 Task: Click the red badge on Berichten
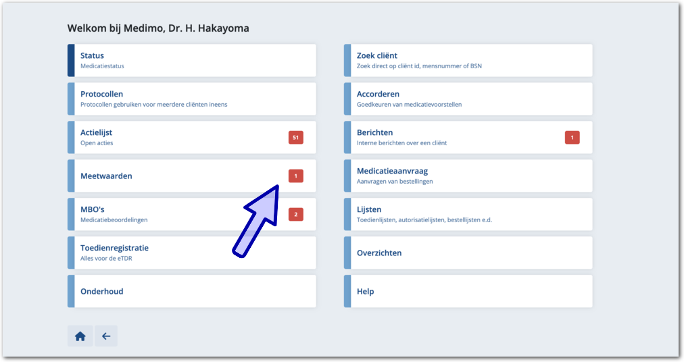[572, 138]
